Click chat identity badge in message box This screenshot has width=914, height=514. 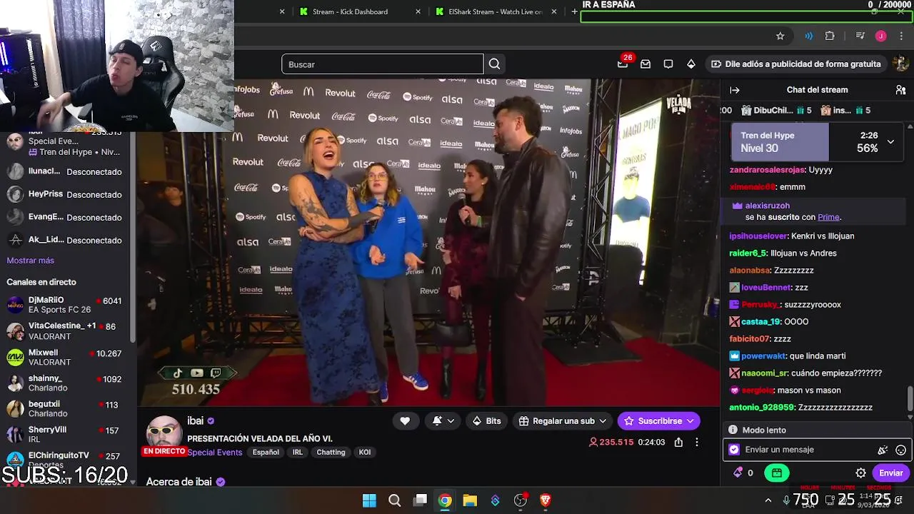coord(734,450)
